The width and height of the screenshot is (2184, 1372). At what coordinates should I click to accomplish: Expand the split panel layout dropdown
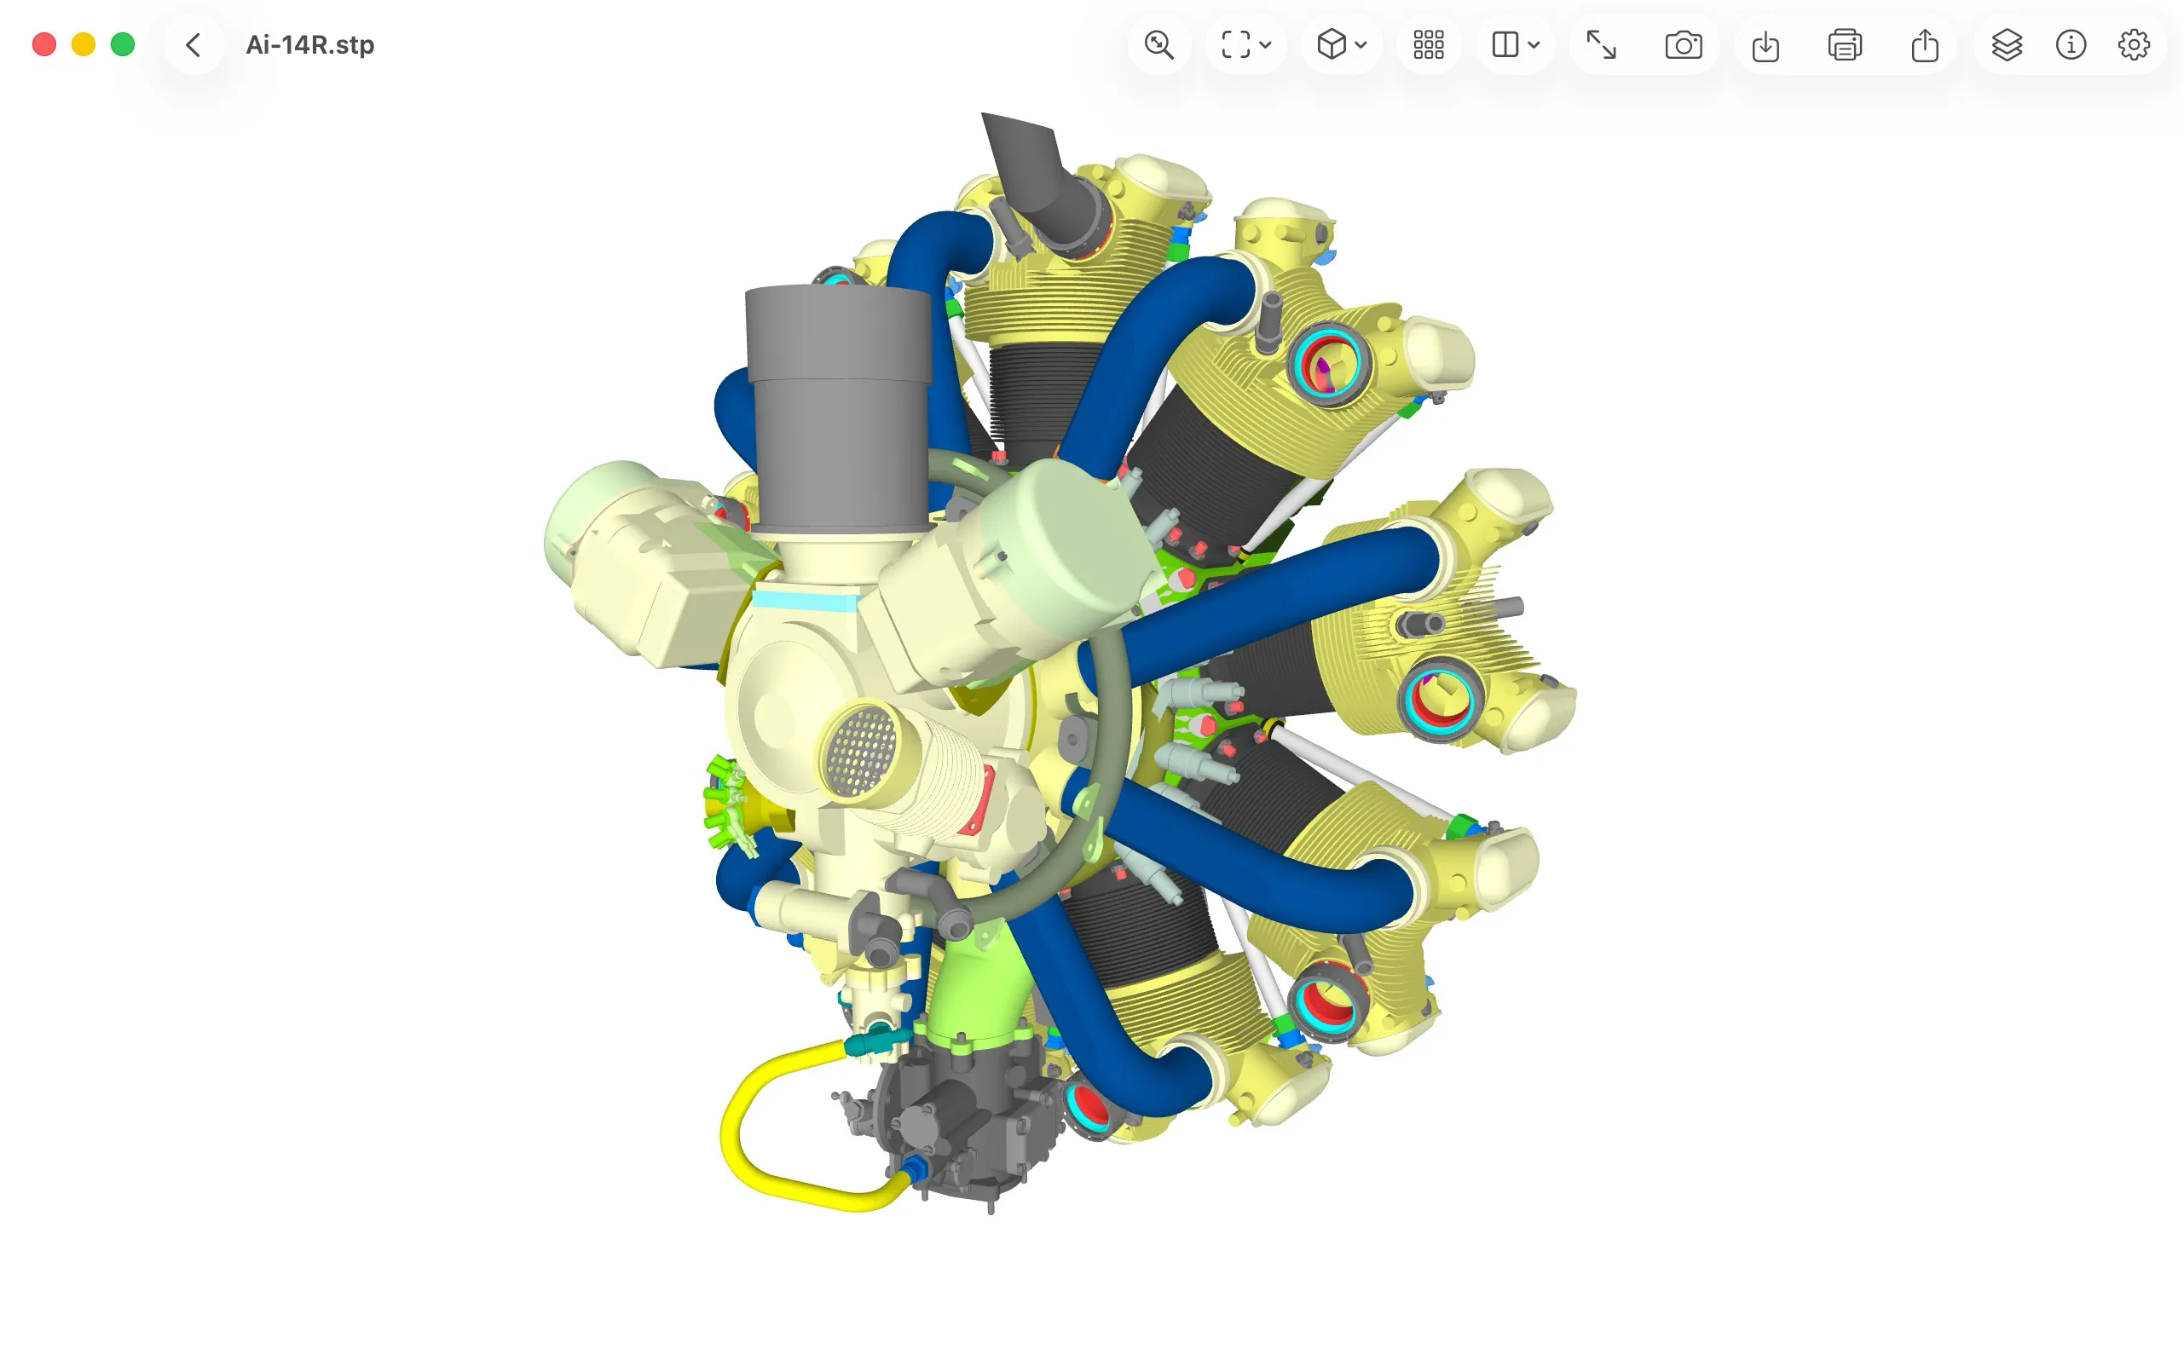tap(1533, 44)
